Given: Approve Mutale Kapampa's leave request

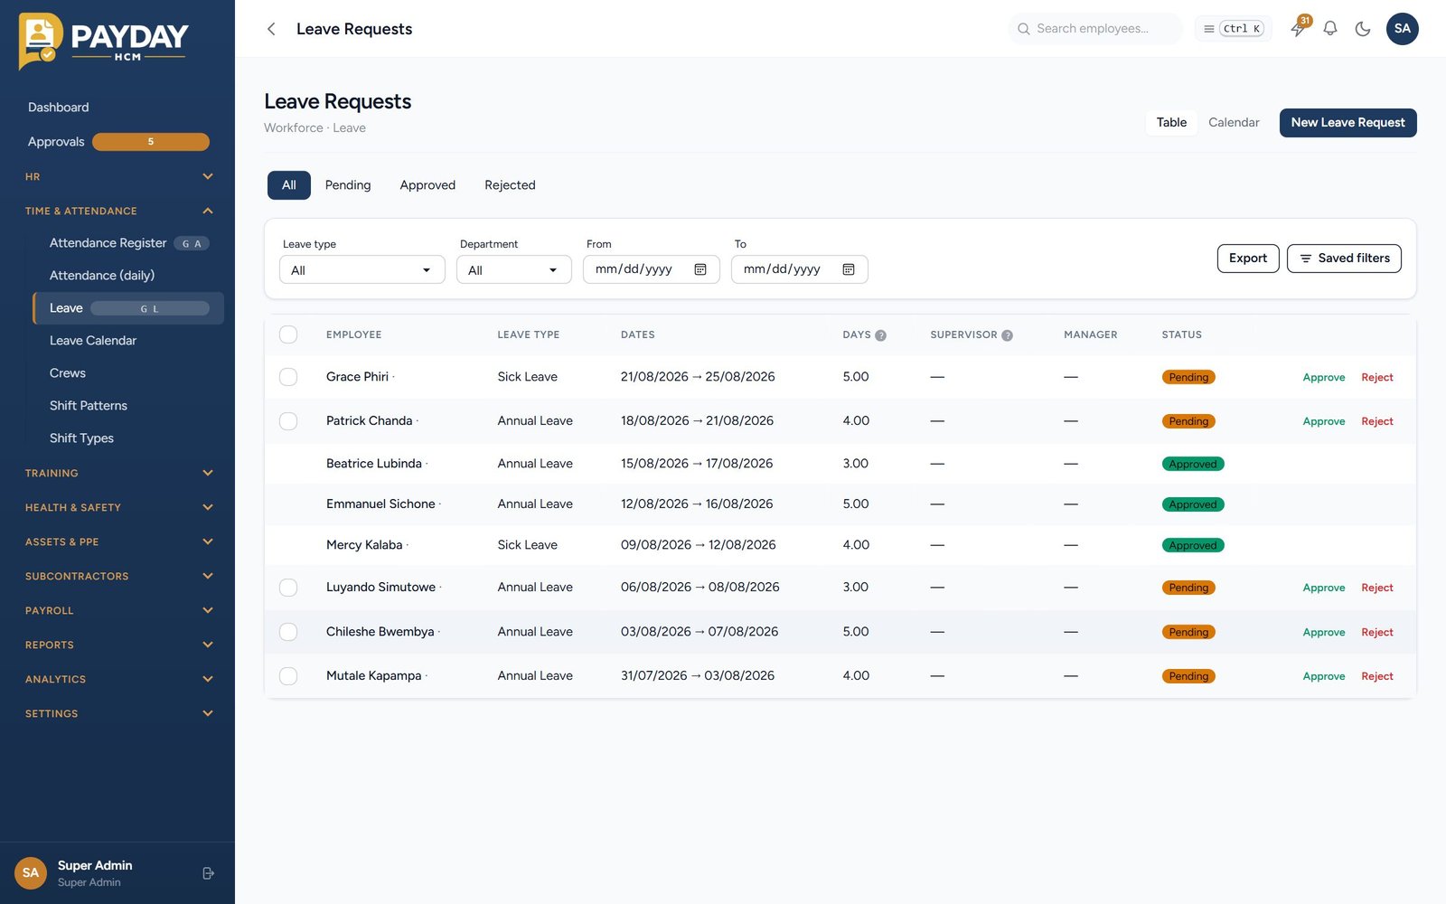Looking at the screenshot, I should (x=1324, y=676).
